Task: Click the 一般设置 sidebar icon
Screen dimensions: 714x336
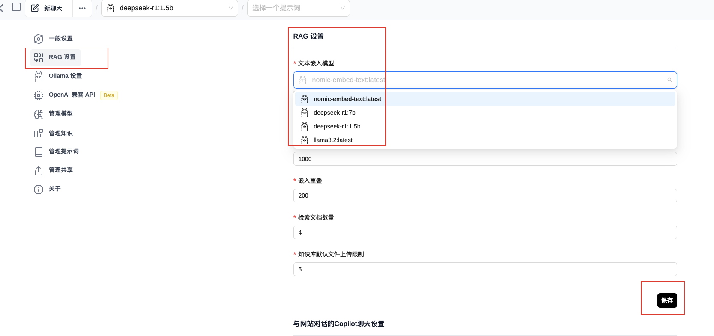Action: tap(39, 39)
